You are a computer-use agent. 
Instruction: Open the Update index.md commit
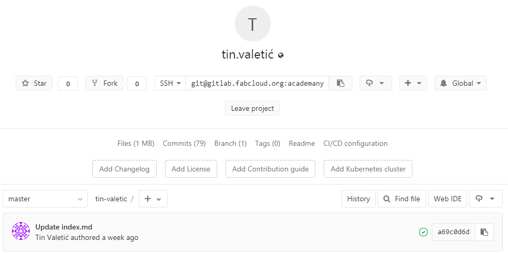[x=64, y=227]
